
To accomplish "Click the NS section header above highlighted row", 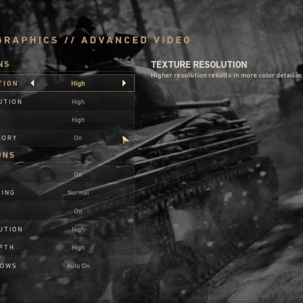I will click(4, 64).
